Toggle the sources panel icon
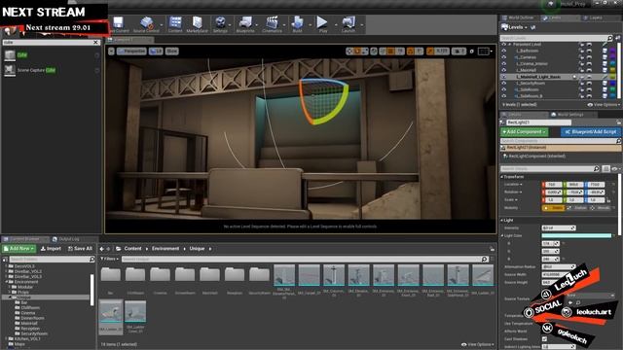The height and width of the screenshot is (350, 623). (x=5, y=260)
